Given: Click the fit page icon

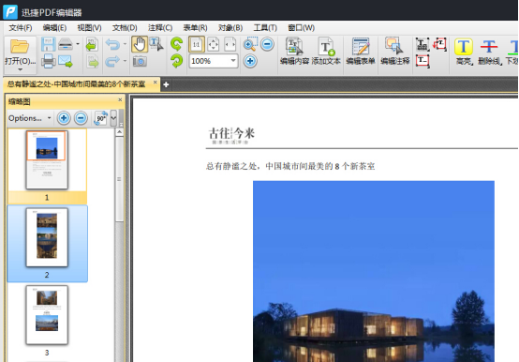Looking at the screenshot, I should click(214, 44).
